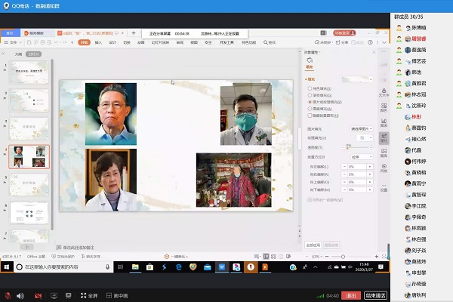Select slide 6 thumbnail
This screenshot has height=302, width=453.
[x=29, y=213]
